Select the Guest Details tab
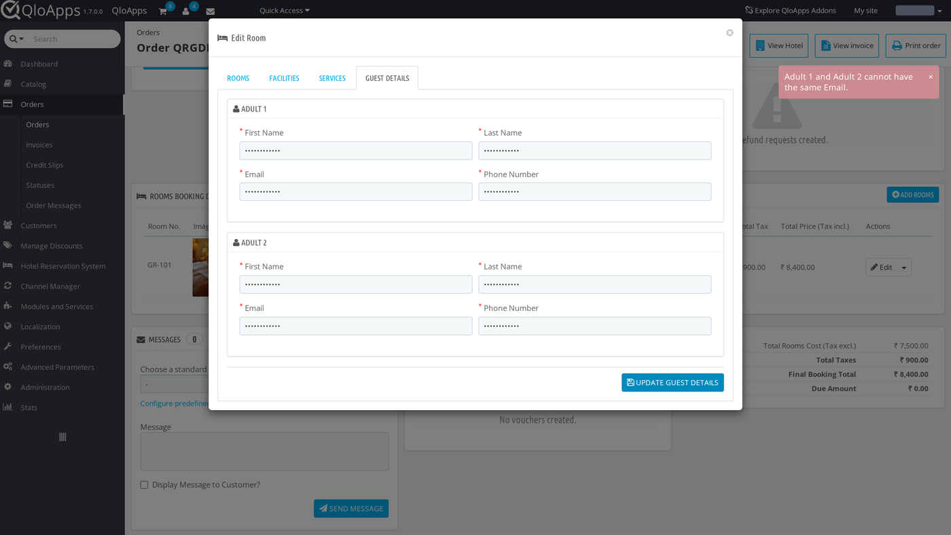The image size is (951, 535). click(387, 78)
